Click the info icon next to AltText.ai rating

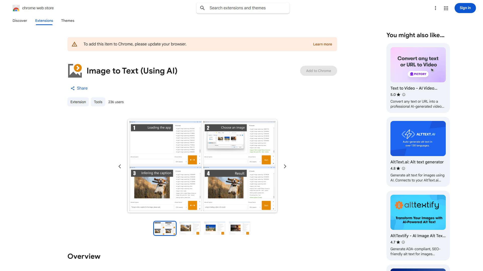tap(403, 168)
